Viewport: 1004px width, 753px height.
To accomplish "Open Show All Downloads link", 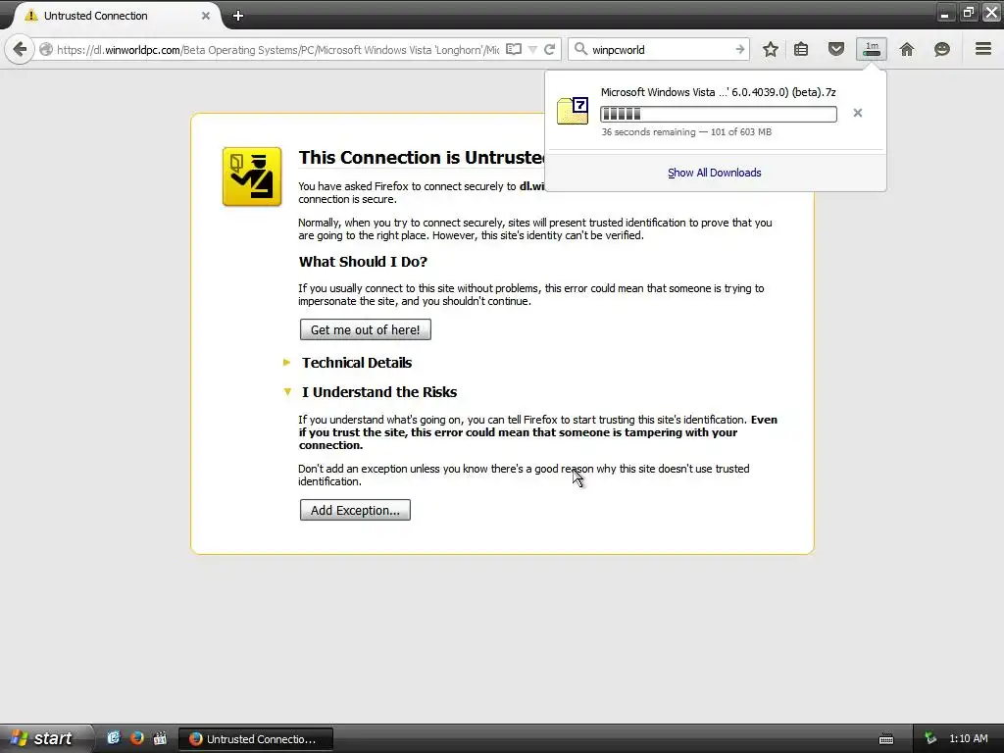I will coord(714,173).
